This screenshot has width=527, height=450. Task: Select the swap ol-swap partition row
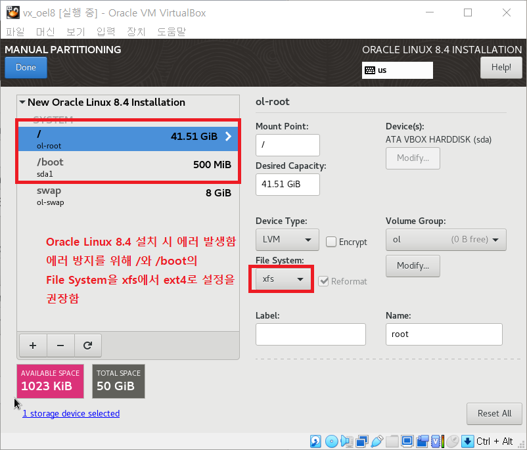pyautogui.click(x=128, y=196)
